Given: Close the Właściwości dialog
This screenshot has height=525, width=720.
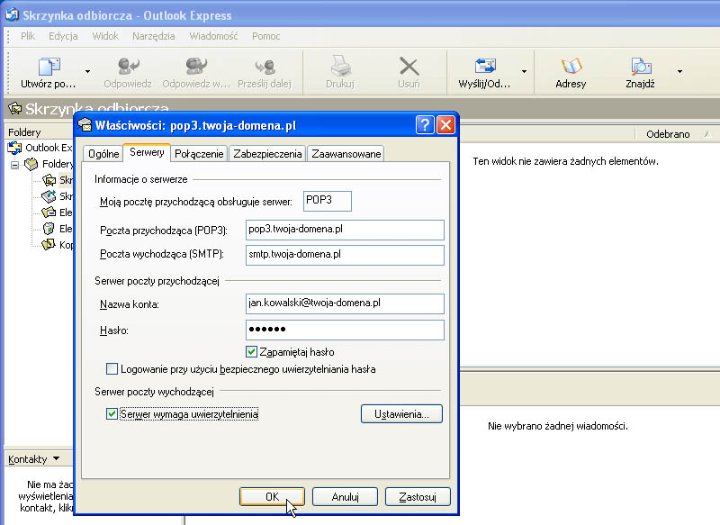Looking at the screenshot, I should click(x=445, y=125).
